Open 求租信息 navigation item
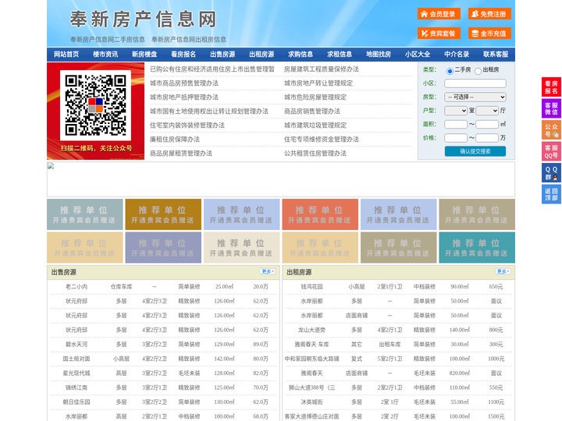The image size is (562, 421). 340,55
